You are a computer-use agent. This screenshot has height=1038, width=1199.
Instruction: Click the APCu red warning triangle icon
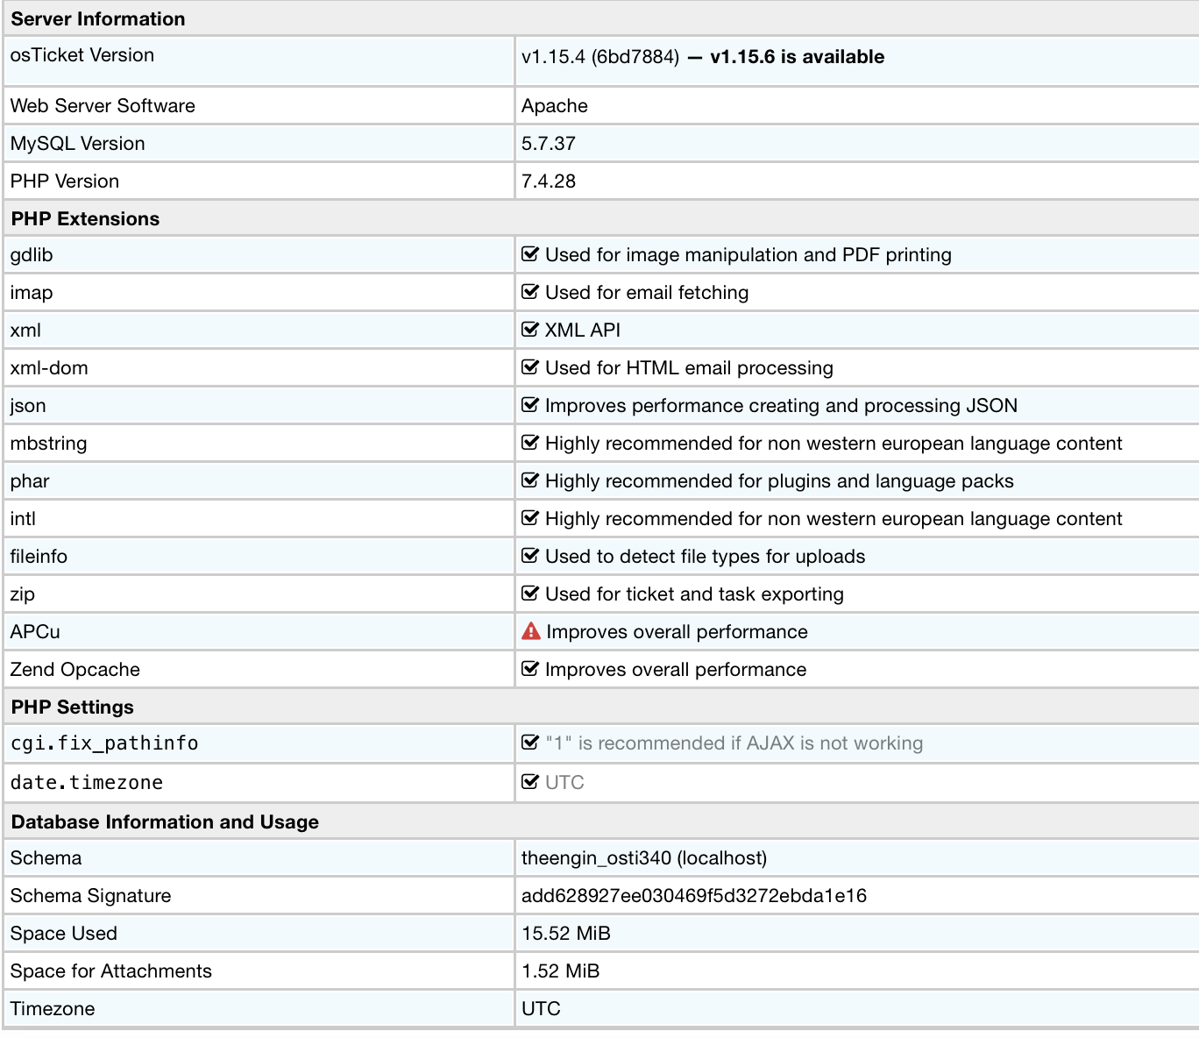530,631
